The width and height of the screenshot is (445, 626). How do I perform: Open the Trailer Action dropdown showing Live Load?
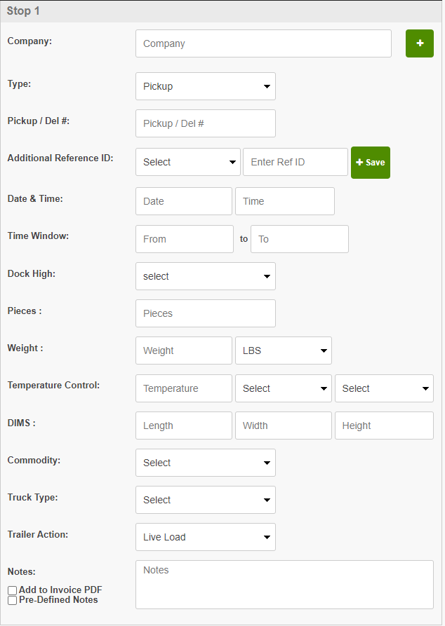[x=205, y=537]
